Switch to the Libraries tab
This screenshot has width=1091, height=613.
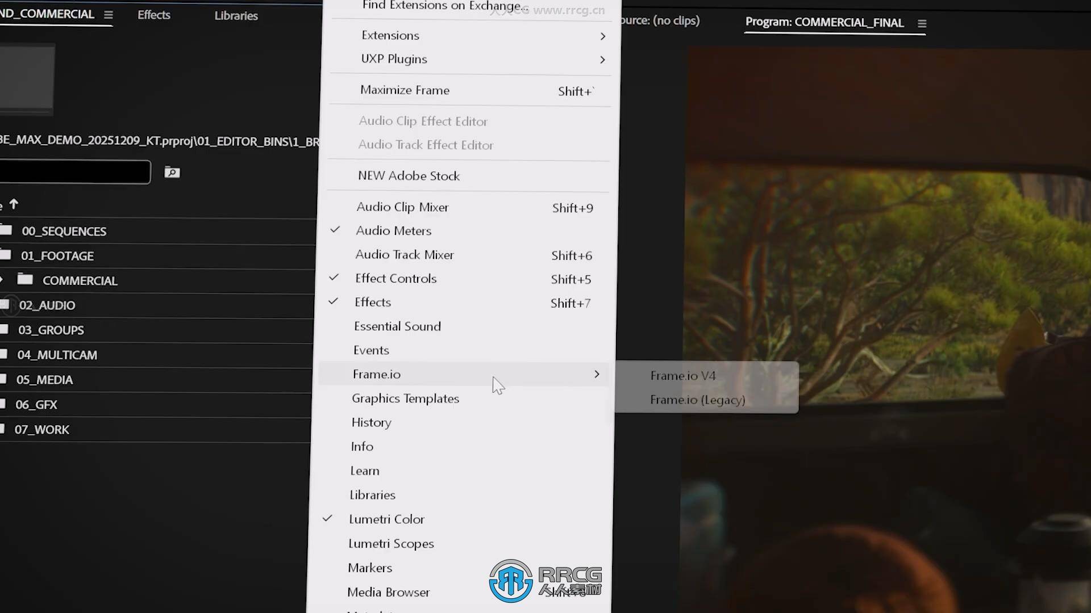pyautogui.click(x=236, y=16)
